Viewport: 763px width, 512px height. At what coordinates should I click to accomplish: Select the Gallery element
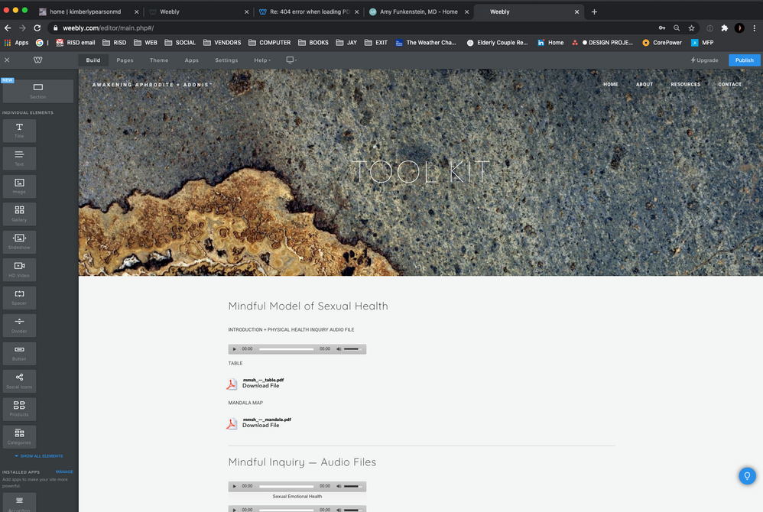pos(19,214)
